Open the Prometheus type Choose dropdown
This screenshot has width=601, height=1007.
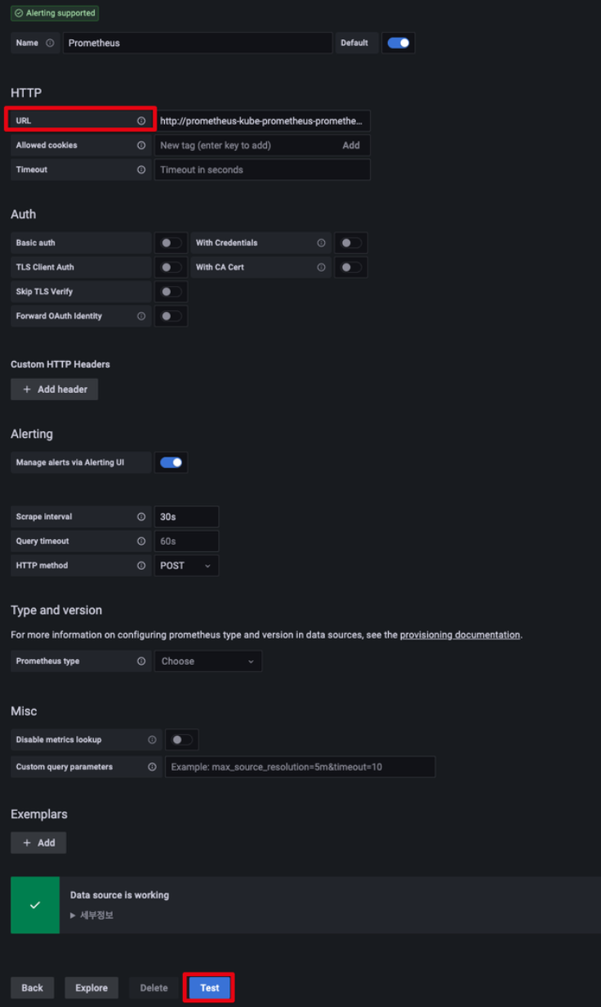click(x=208, y=662)
